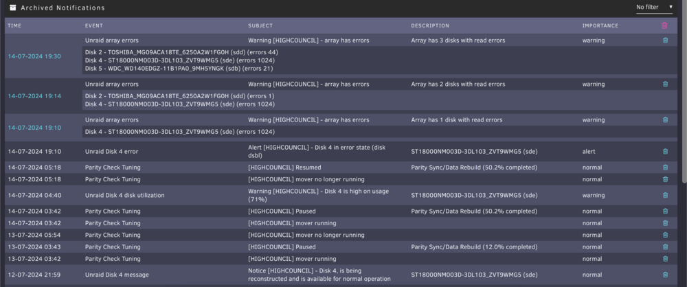Delete the Unraid Disk 4 error alert notification
Screen dimensions: 687x287
665,152
